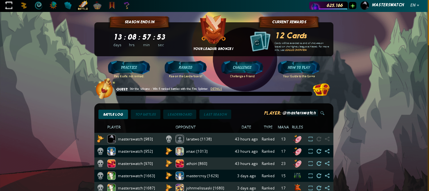Viewport: 429px width, 191px height.
Task: Open the quest DETAILS link
Action: pos(216,89)
